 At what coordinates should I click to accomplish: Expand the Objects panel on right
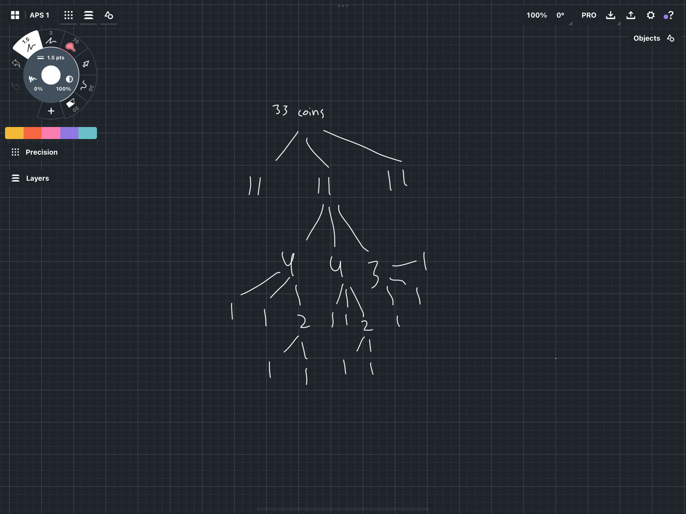(x=654, y=38)
